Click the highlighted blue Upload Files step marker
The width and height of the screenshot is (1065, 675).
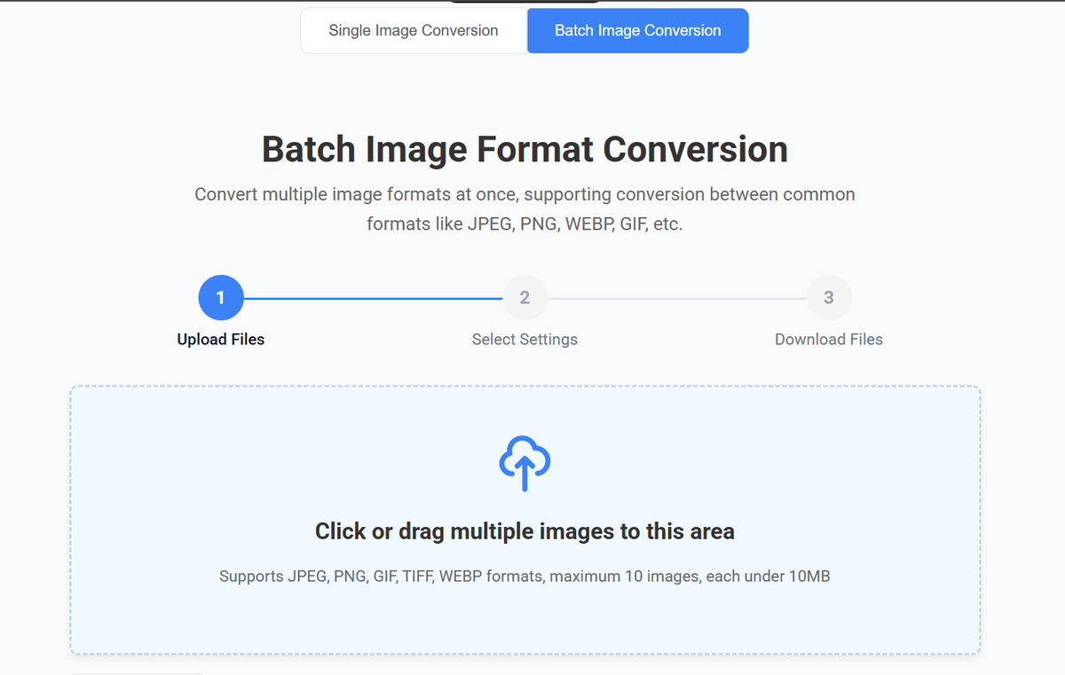(x=220, y=297)
